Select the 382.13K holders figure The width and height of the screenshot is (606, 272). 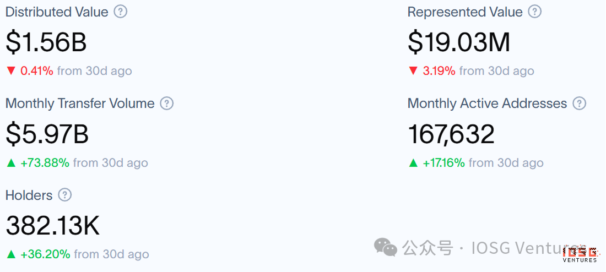coord(52,225)
